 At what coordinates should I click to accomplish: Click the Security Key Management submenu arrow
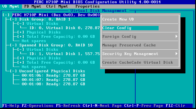click(x=176, y=54)
